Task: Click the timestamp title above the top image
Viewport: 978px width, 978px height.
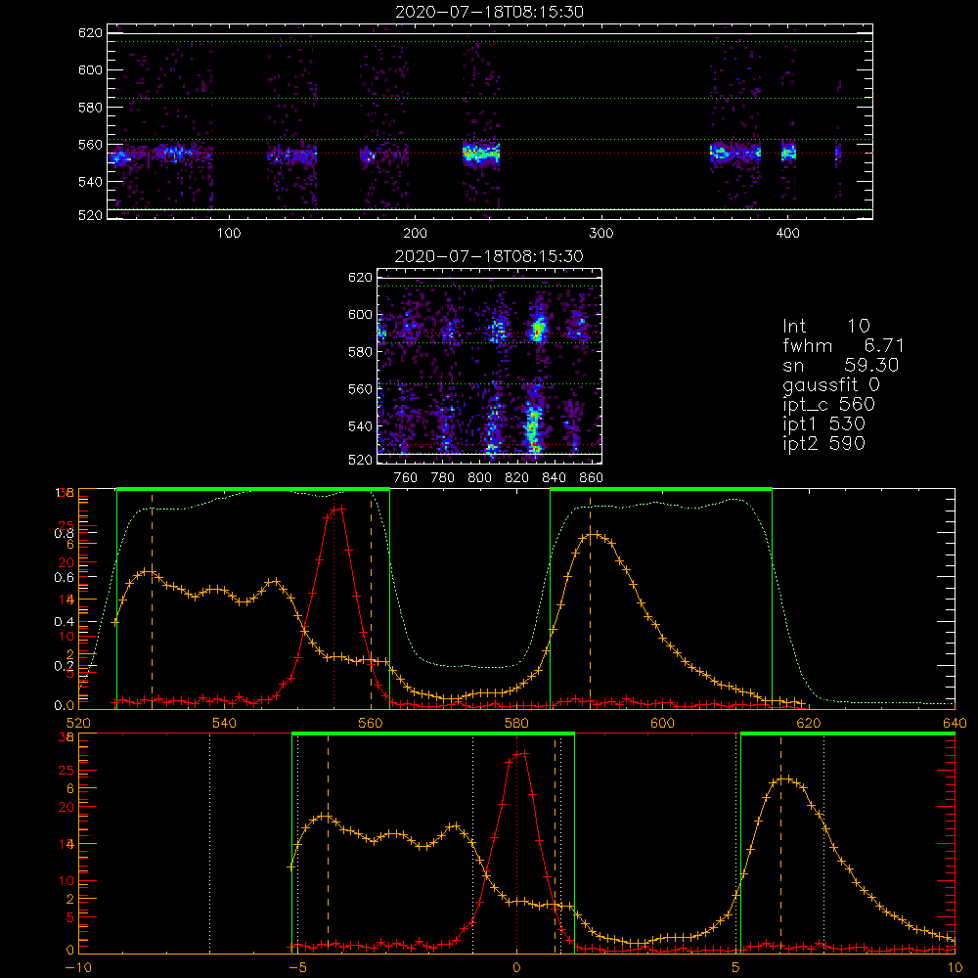Action: (489, 12)
